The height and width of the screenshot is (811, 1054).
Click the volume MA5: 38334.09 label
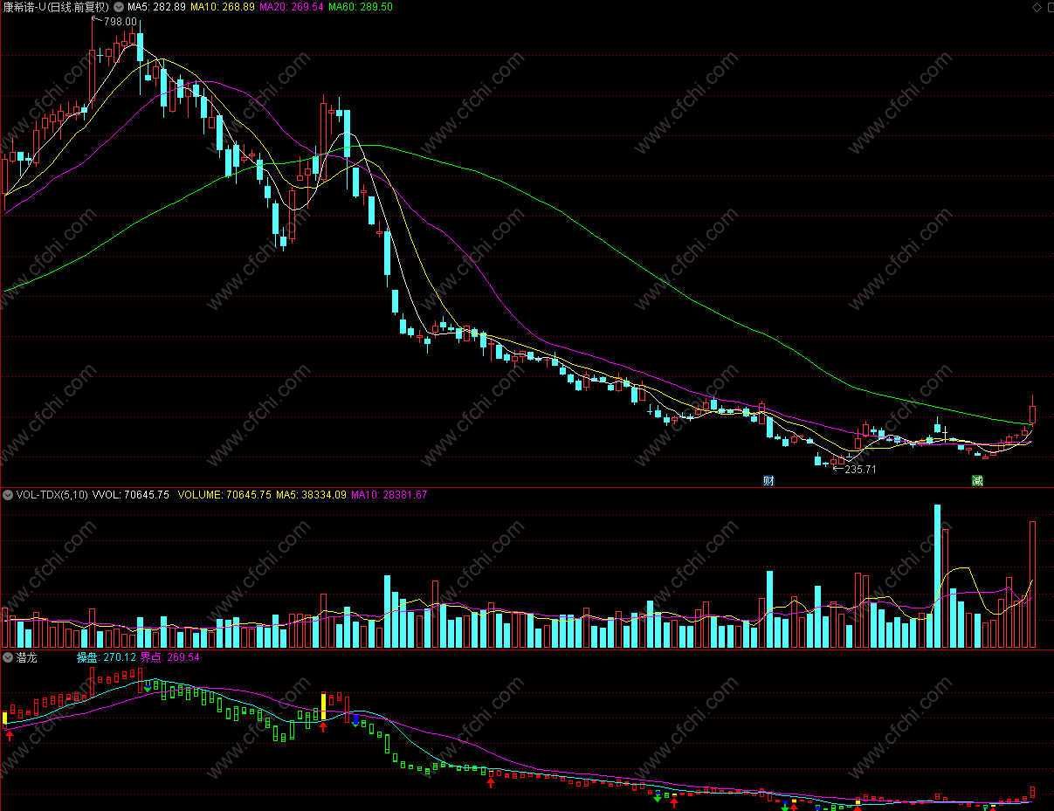coord(311,495)
